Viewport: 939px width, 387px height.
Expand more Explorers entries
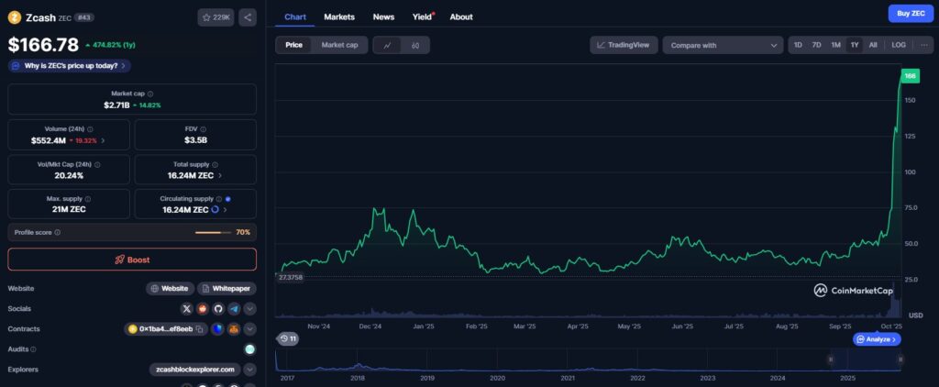pos(249,370)
